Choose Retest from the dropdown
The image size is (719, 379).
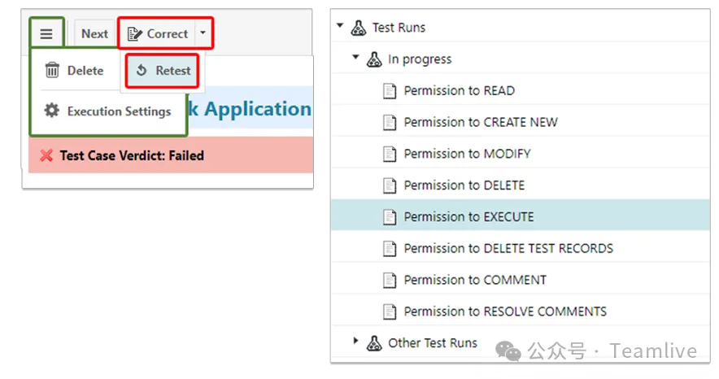[163, 71]
